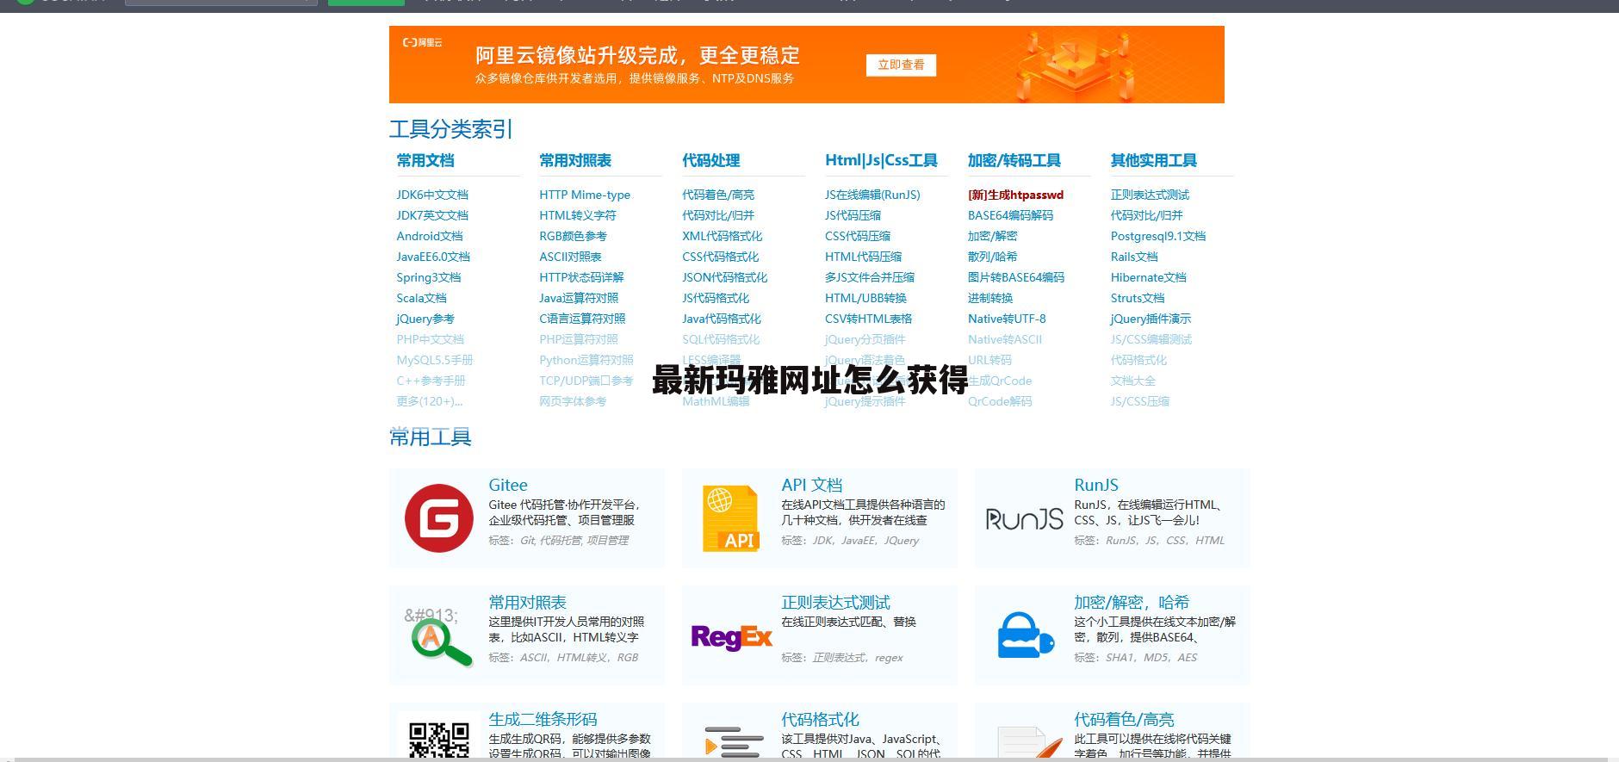Open the API document yellow icon

731,518
